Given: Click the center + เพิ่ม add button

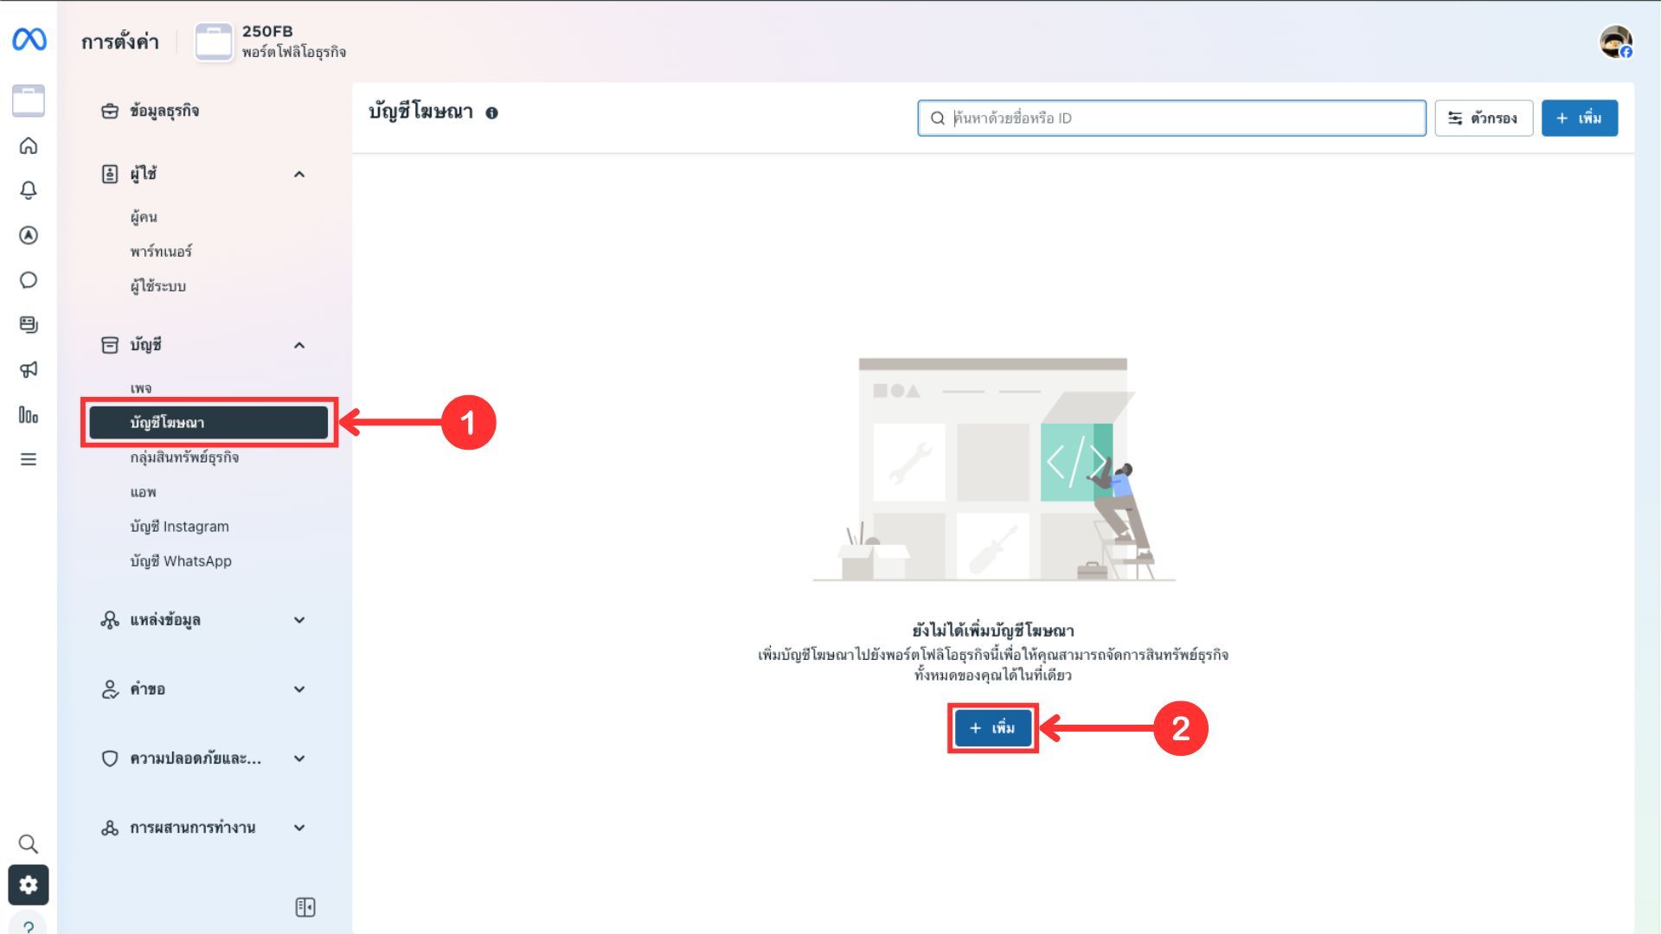Looking at the screenshot, I should click(992, 728).
